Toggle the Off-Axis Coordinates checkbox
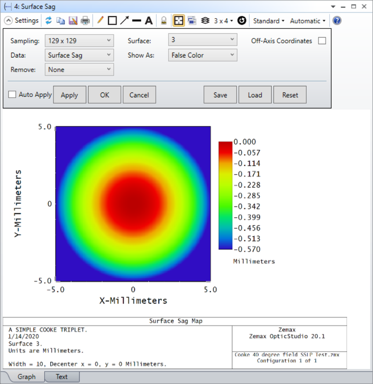Image resolution: width=373 pixels, height=384 pixels. pyautogui.click(x=322, y=41)
